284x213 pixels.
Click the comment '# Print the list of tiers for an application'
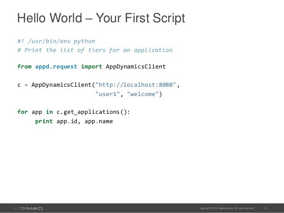[95, 50]
